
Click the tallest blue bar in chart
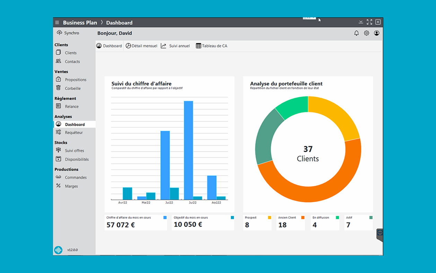pos(189,150)
